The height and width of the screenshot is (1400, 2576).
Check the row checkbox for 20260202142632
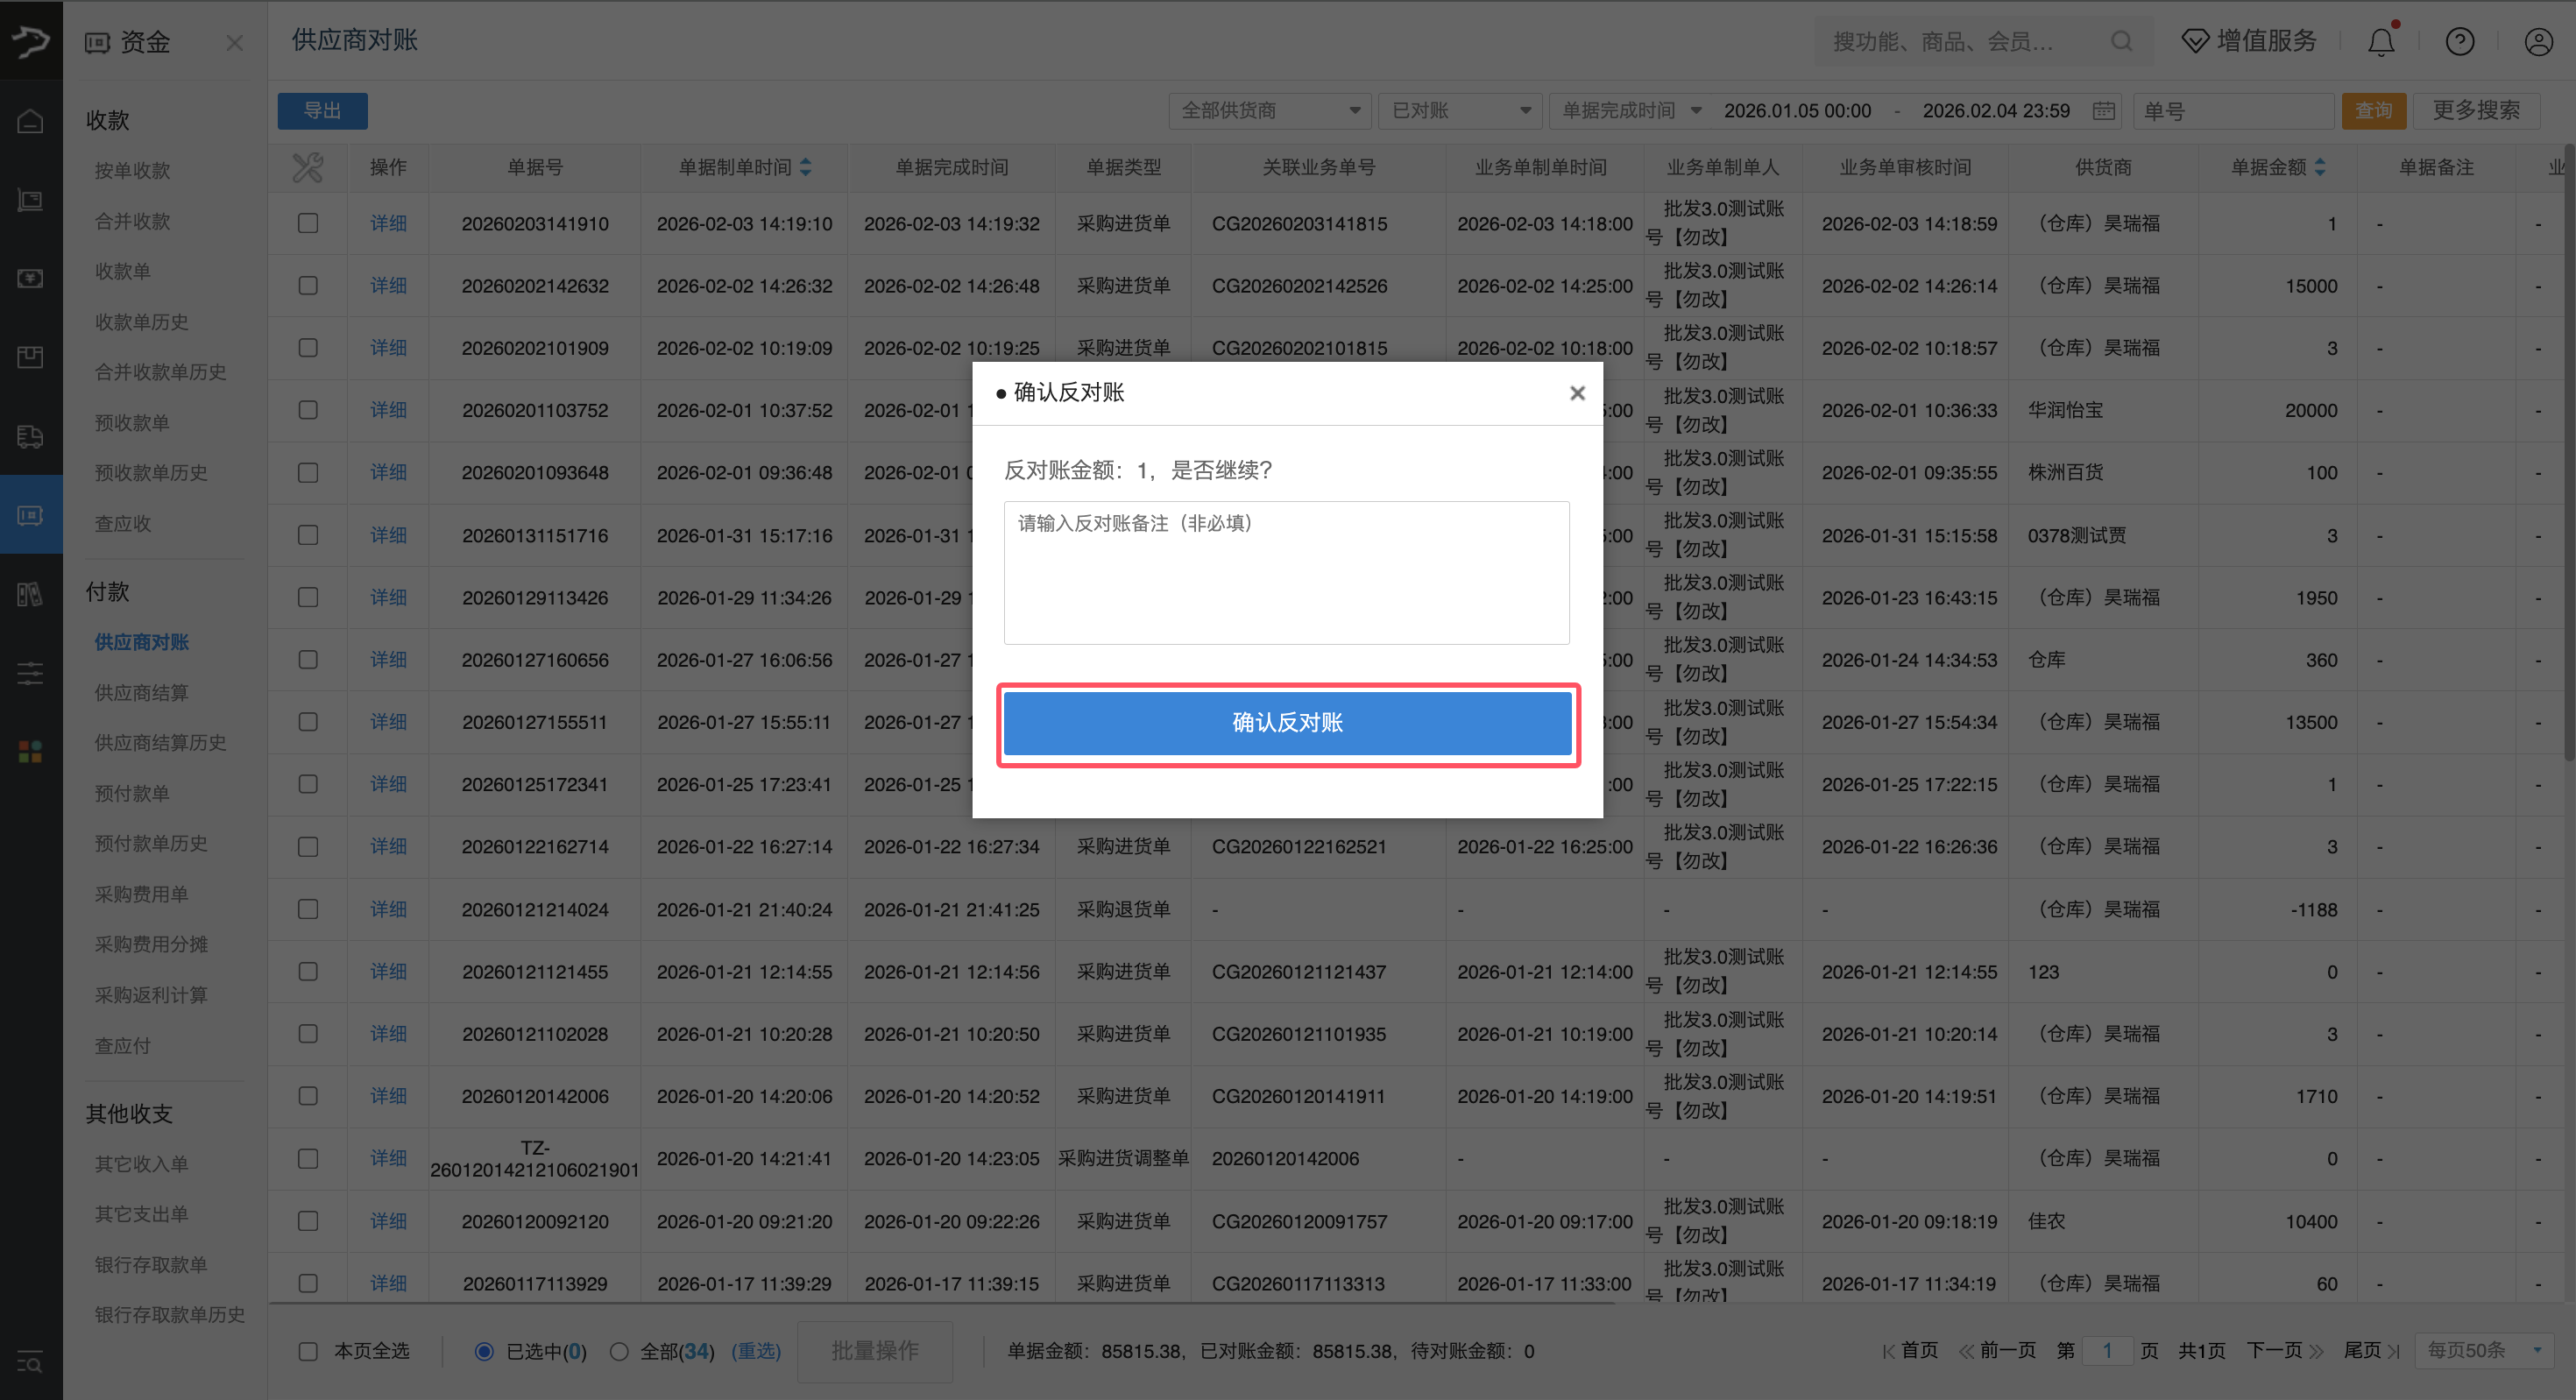(x=307, y=285)
